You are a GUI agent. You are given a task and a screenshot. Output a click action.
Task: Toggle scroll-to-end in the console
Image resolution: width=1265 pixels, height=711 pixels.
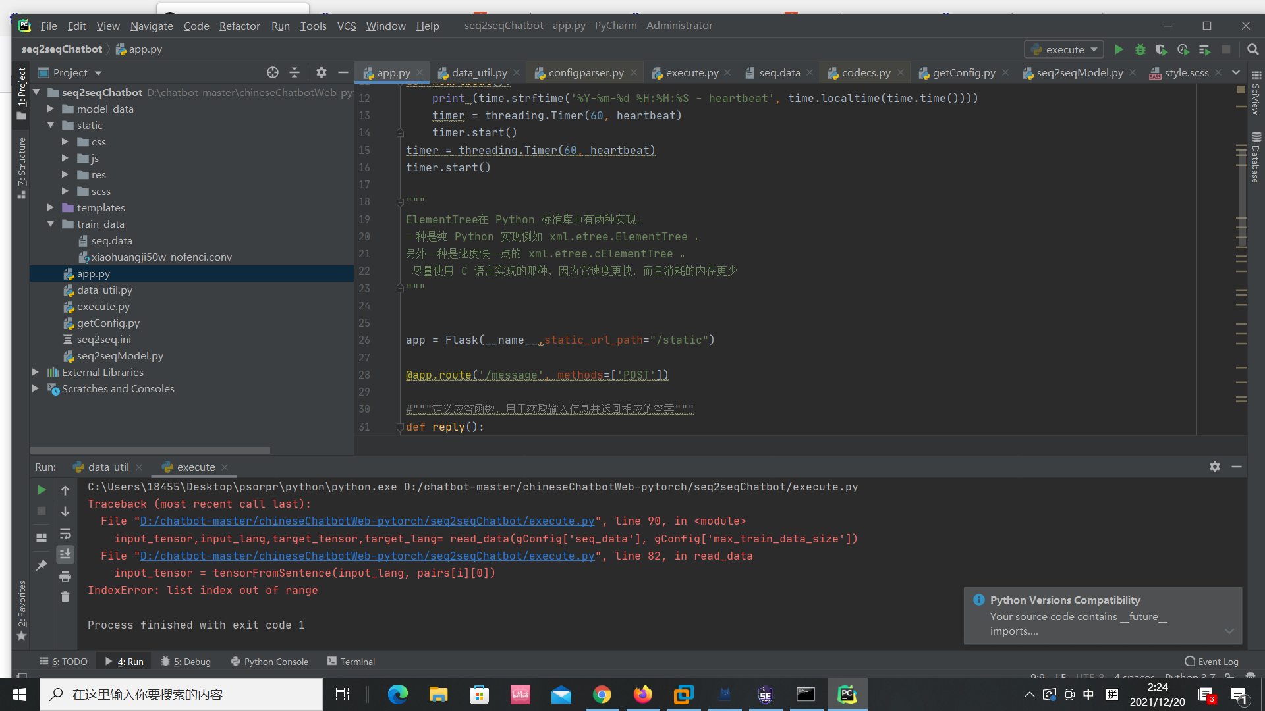tap(65, 555)
